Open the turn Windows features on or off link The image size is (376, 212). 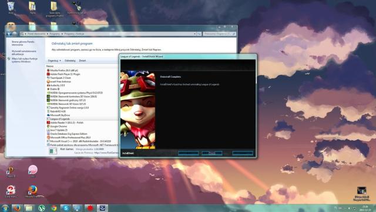tap(25, 60)
